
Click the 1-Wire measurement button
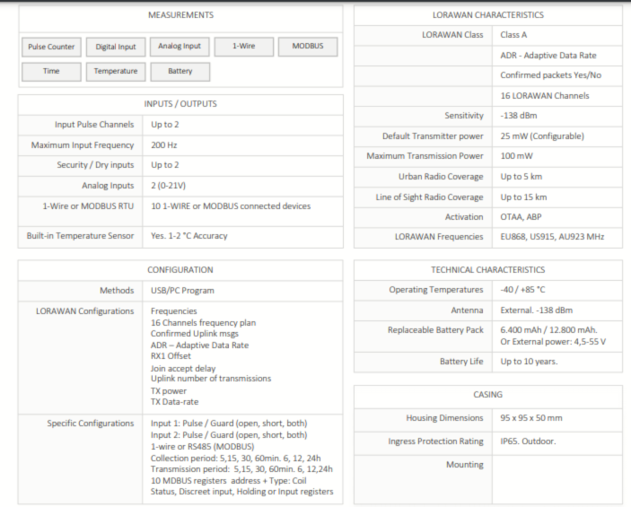pos(244,47)
